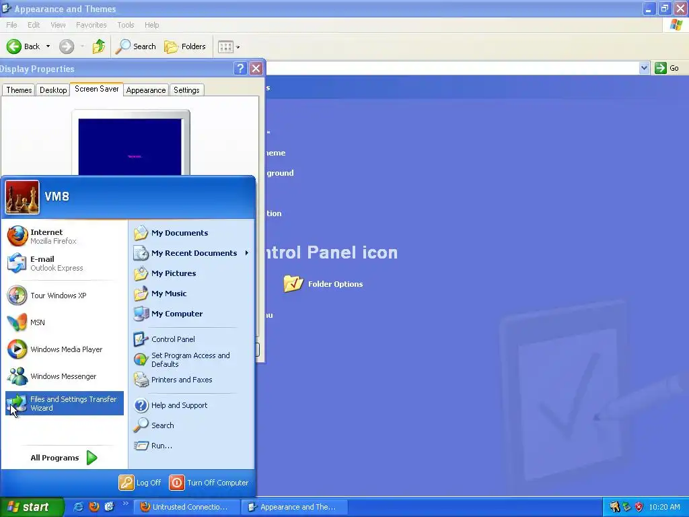Click the Search toolbar button
The image size is (689, 517).
[136, 46]
